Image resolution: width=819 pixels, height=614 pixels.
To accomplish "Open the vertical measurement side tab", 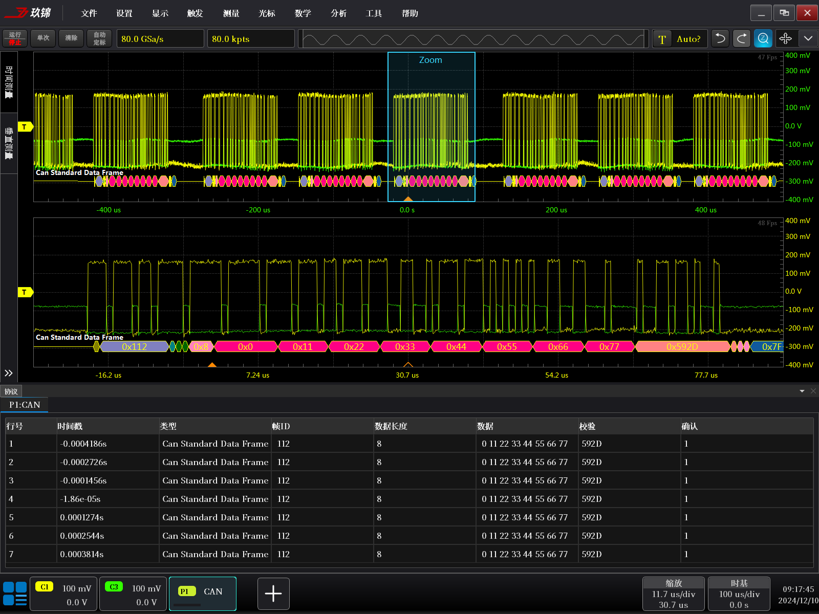I will coord(9,144).
